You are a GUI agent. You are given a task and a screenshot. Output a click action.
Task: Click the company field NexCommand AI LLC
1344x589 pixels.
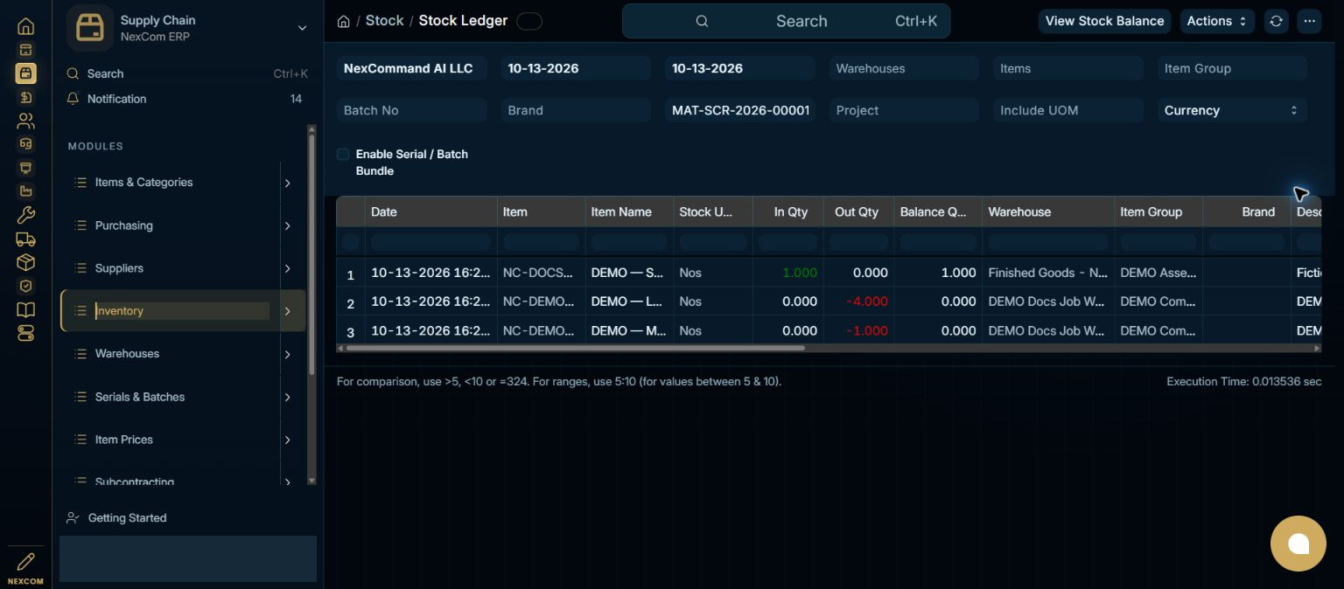[x=411, y=68]
